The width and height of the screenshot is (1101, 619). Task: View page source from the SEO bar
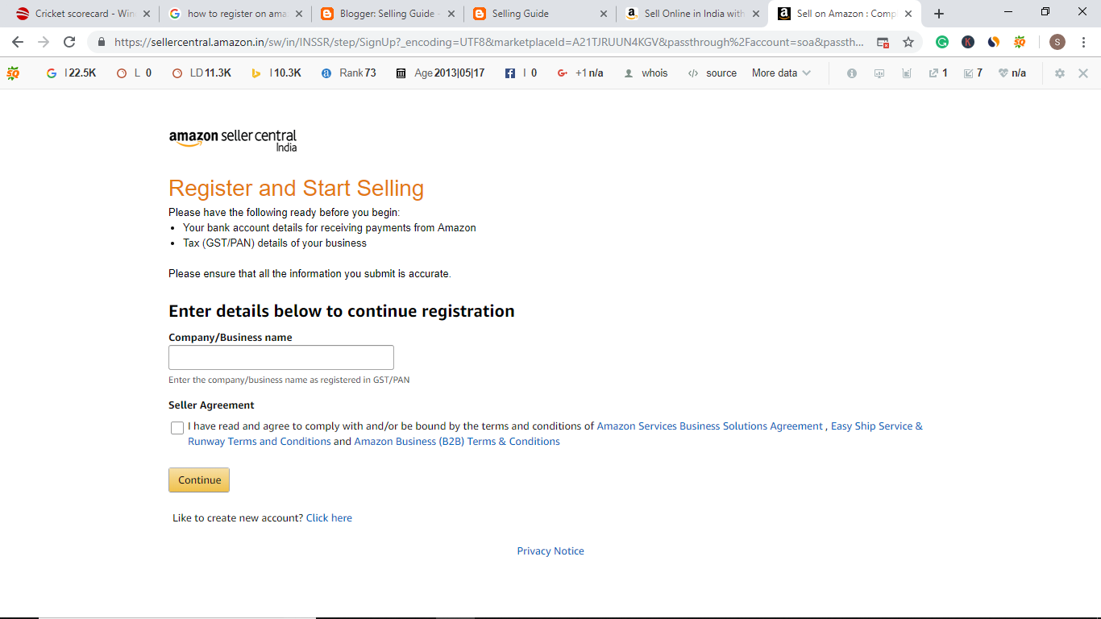click(x=713, y=73)
